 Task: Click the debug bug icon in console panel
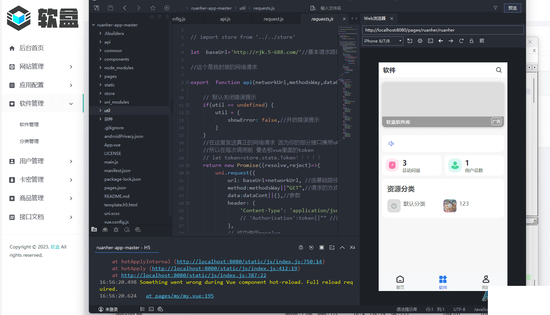coord(301,247)
